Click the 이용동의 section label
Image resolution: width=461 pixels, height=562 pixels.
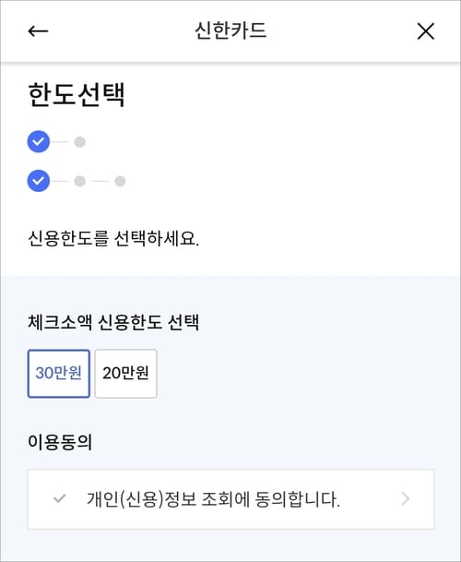pyautogui.click(x=60, y=442)
